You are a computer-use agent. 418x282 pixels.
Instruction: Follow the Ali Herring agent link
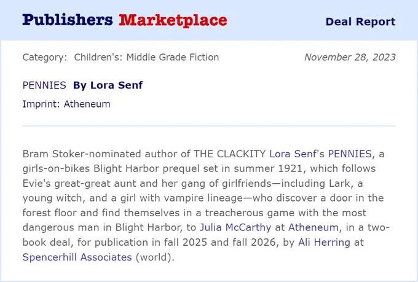(324, 242)
